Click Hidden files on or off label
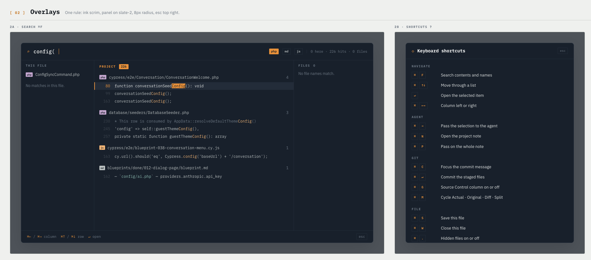Image resolution: width=591 pixels, height=260 pixels. (x=460, y=238)
